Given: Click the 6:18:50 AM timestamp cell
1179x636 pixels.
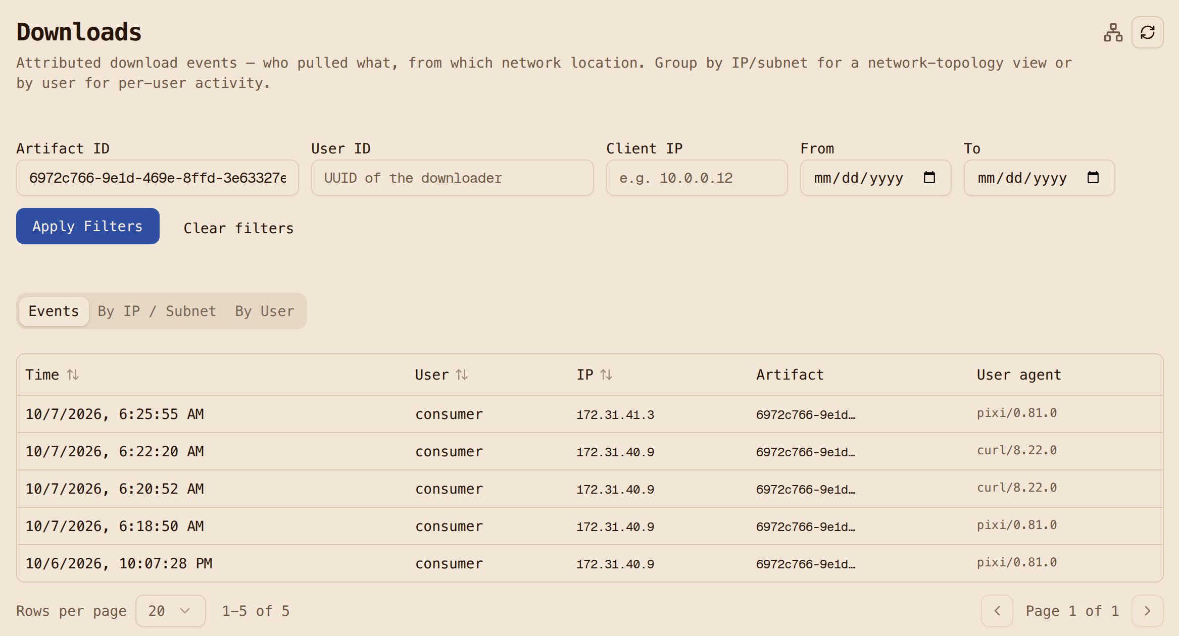Looking at the screenshot, I should tap(115, 526).
